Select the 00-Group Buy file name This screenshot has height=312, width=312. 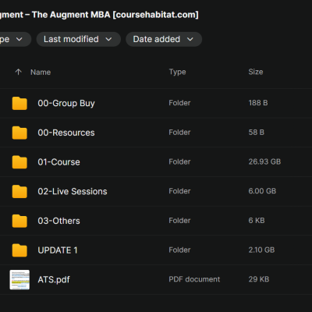66,103
